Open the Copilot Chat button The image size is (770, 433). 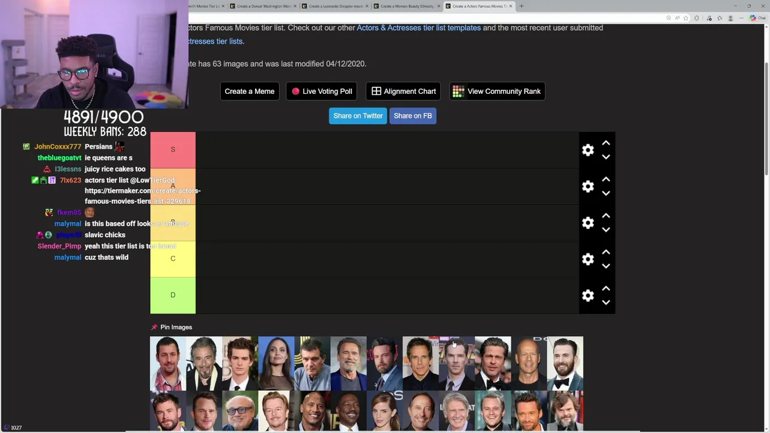click(757, 18)
